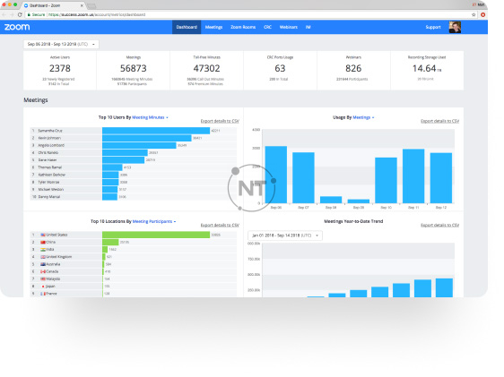504x377 pixels.
Task: Click the Sep 10 usage bar
Action: [x=386, y=180]
